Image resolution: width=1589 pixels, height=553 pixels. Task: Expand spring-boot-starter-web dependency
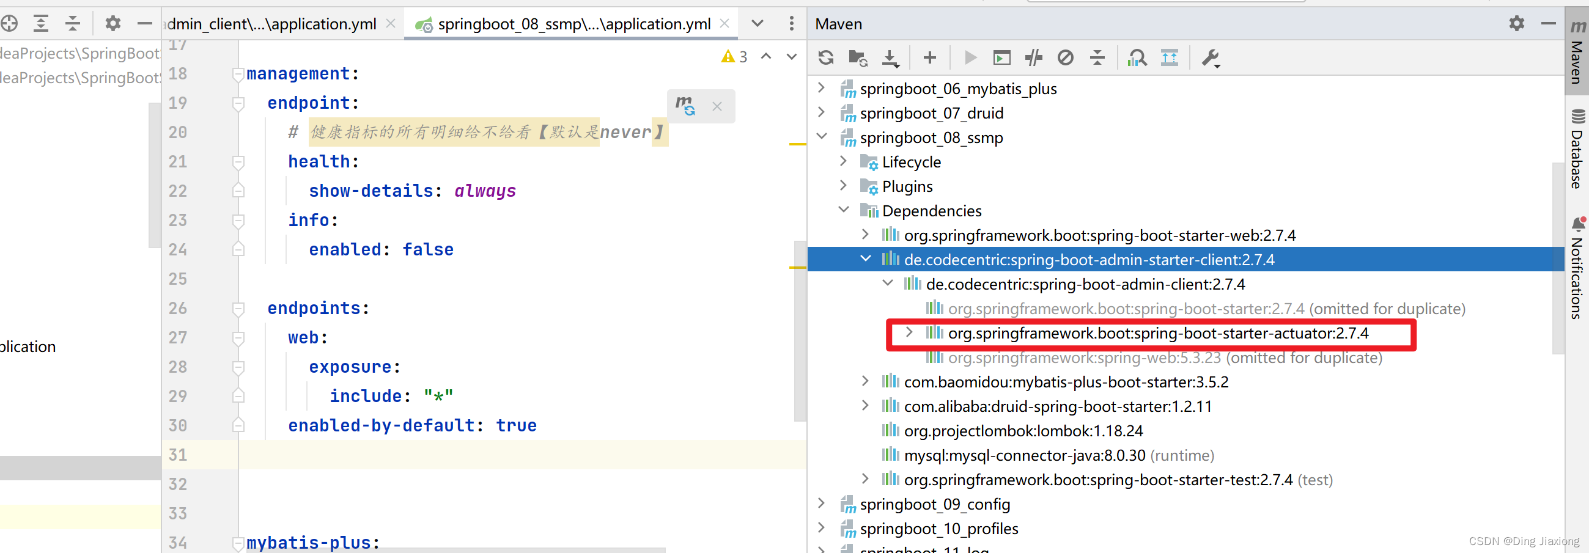pyautogui.click(x=865, y=234)
